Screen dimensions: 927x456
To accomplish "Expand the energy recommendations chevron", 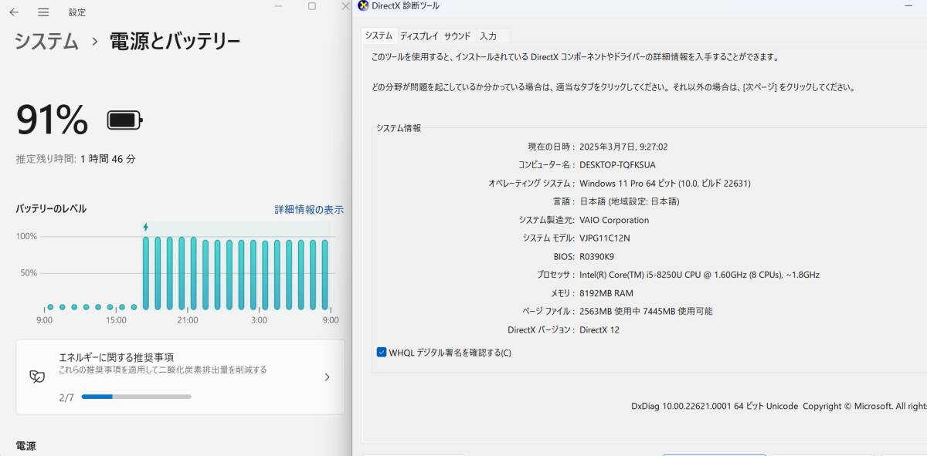I will point(327,377).
